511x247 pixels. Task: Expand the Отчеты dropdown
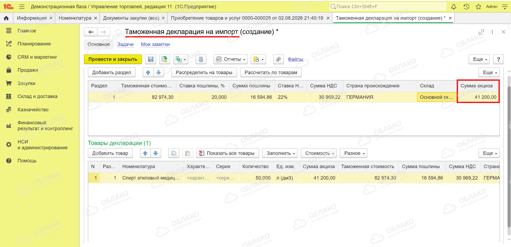(231, 59)
